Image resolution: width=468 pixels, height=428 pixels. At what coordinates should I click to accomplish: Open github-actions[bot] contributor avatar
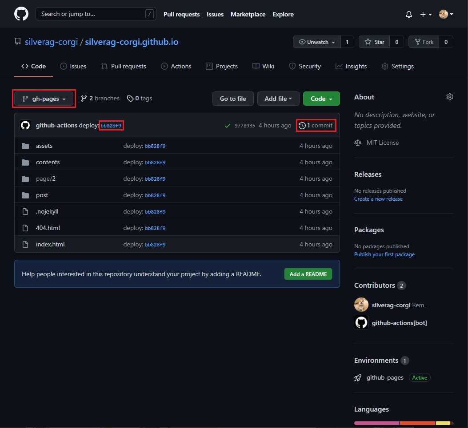coord(361,322)
